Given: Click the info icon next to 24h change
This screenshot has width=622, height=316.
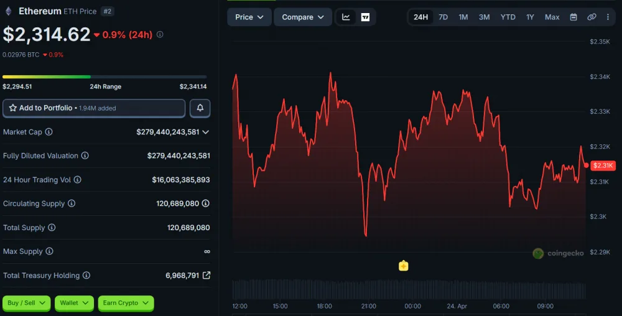Looking at the screenshot, I should tap(160, 34).
